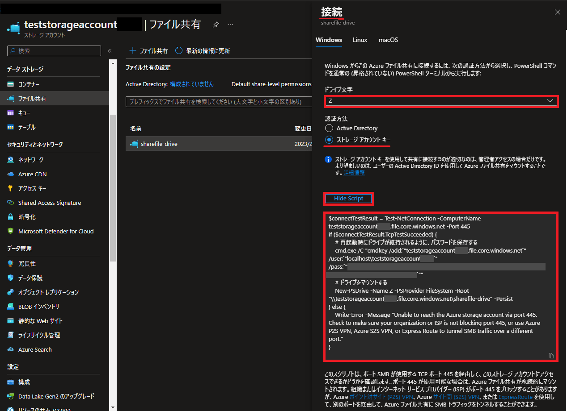Click the Object replication icon
This screenshot has width=567, height=411.
point(11,292)
